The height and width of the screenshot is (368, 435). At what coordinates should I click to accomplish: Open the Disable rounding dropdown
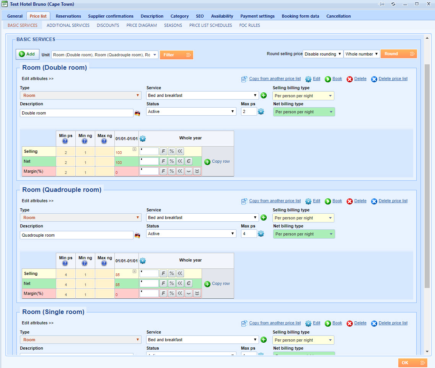(323, 54)
